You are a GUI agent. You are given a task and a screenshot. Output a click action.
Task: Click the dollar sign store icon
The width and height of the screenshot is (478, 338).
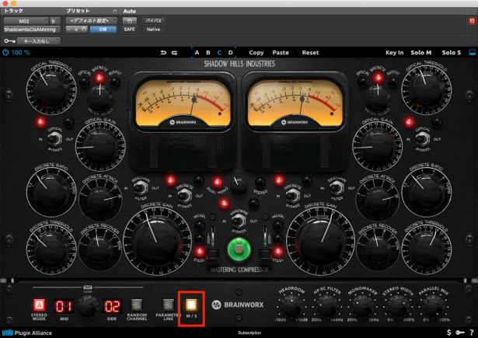click(x=448, y=332)
